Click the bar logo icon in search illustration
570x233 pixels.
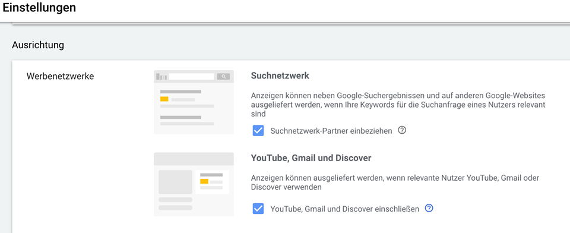(161, 77)
